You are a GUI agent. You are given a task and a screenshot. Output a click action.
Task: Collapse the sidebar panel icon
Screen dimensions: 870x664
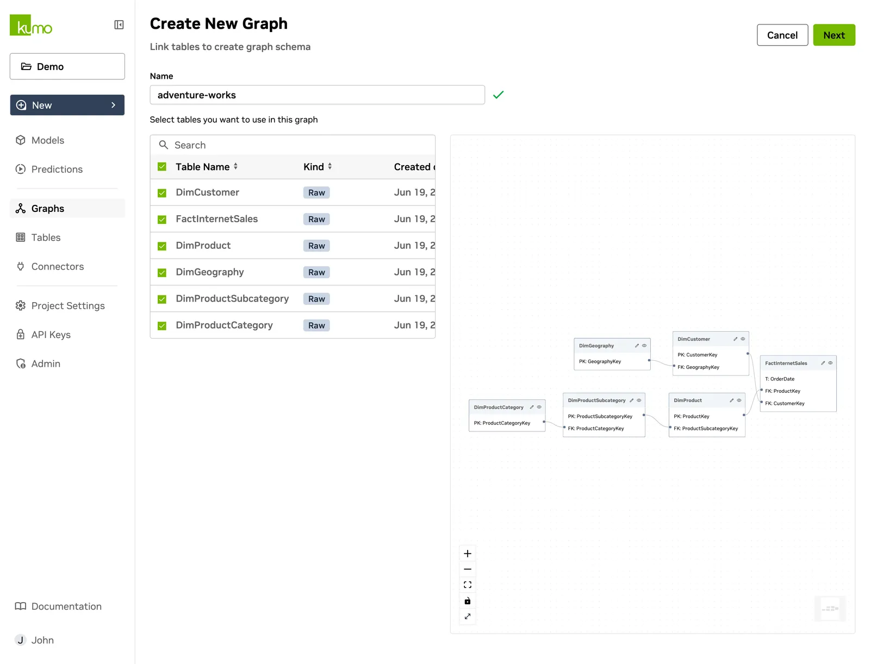click(119, 25)
